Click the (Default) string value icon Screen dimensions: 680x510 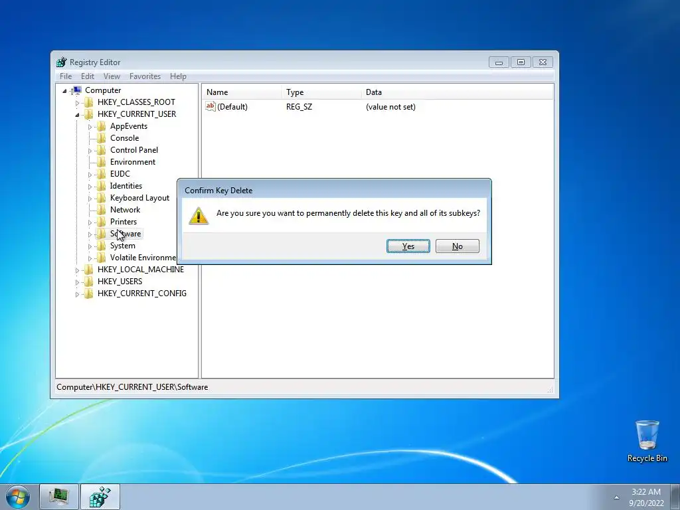click(x=211, y=106)
